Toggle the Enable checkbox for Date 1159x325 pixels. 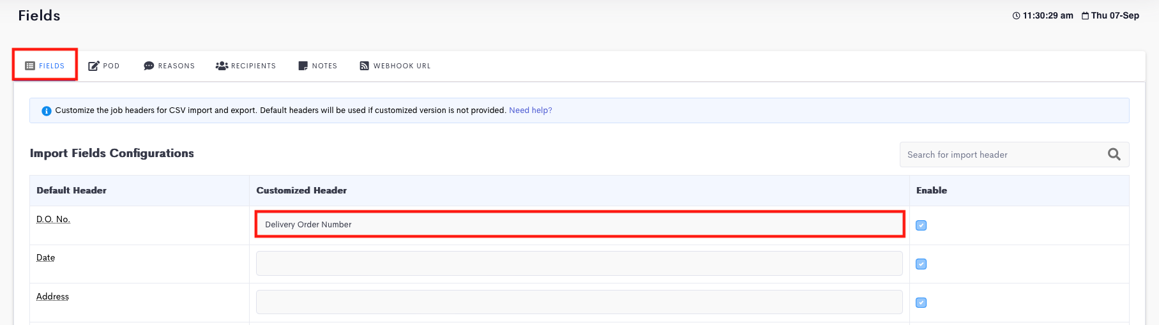click(x=921, y=264)
